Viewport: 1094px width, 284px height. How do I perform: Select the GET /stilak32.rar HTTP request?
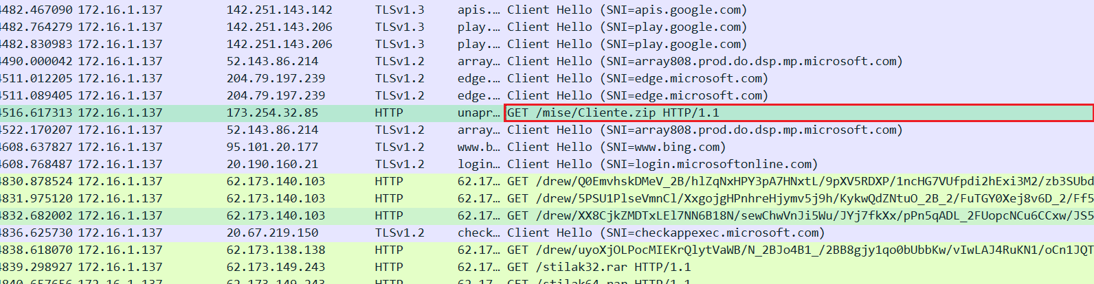(599, 268)
